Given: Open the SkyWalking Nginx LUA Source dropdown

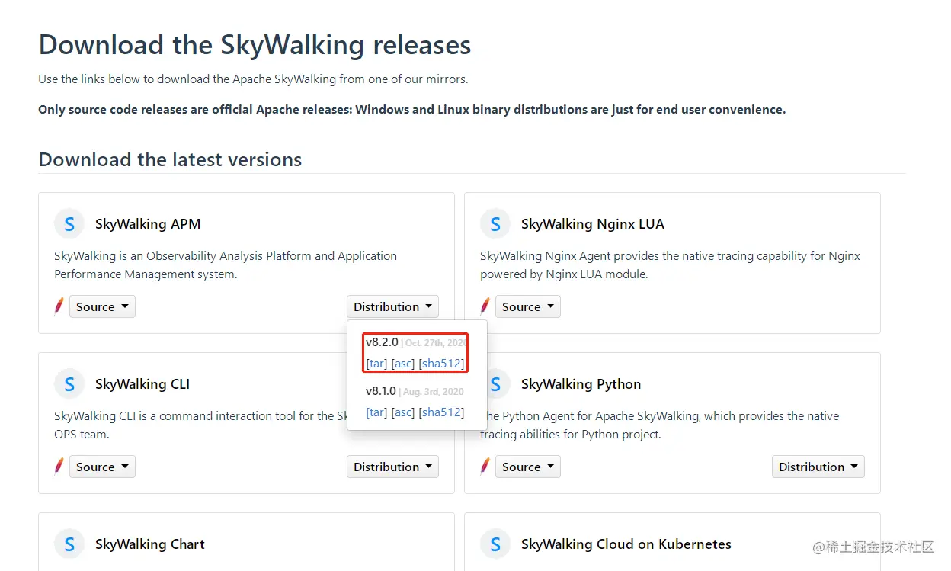Looking at the screenshot, I should (x=528, y=307).
